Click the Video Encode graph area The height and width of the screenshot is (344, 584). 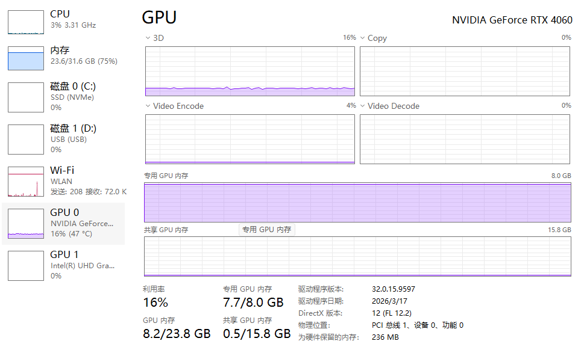250,140
